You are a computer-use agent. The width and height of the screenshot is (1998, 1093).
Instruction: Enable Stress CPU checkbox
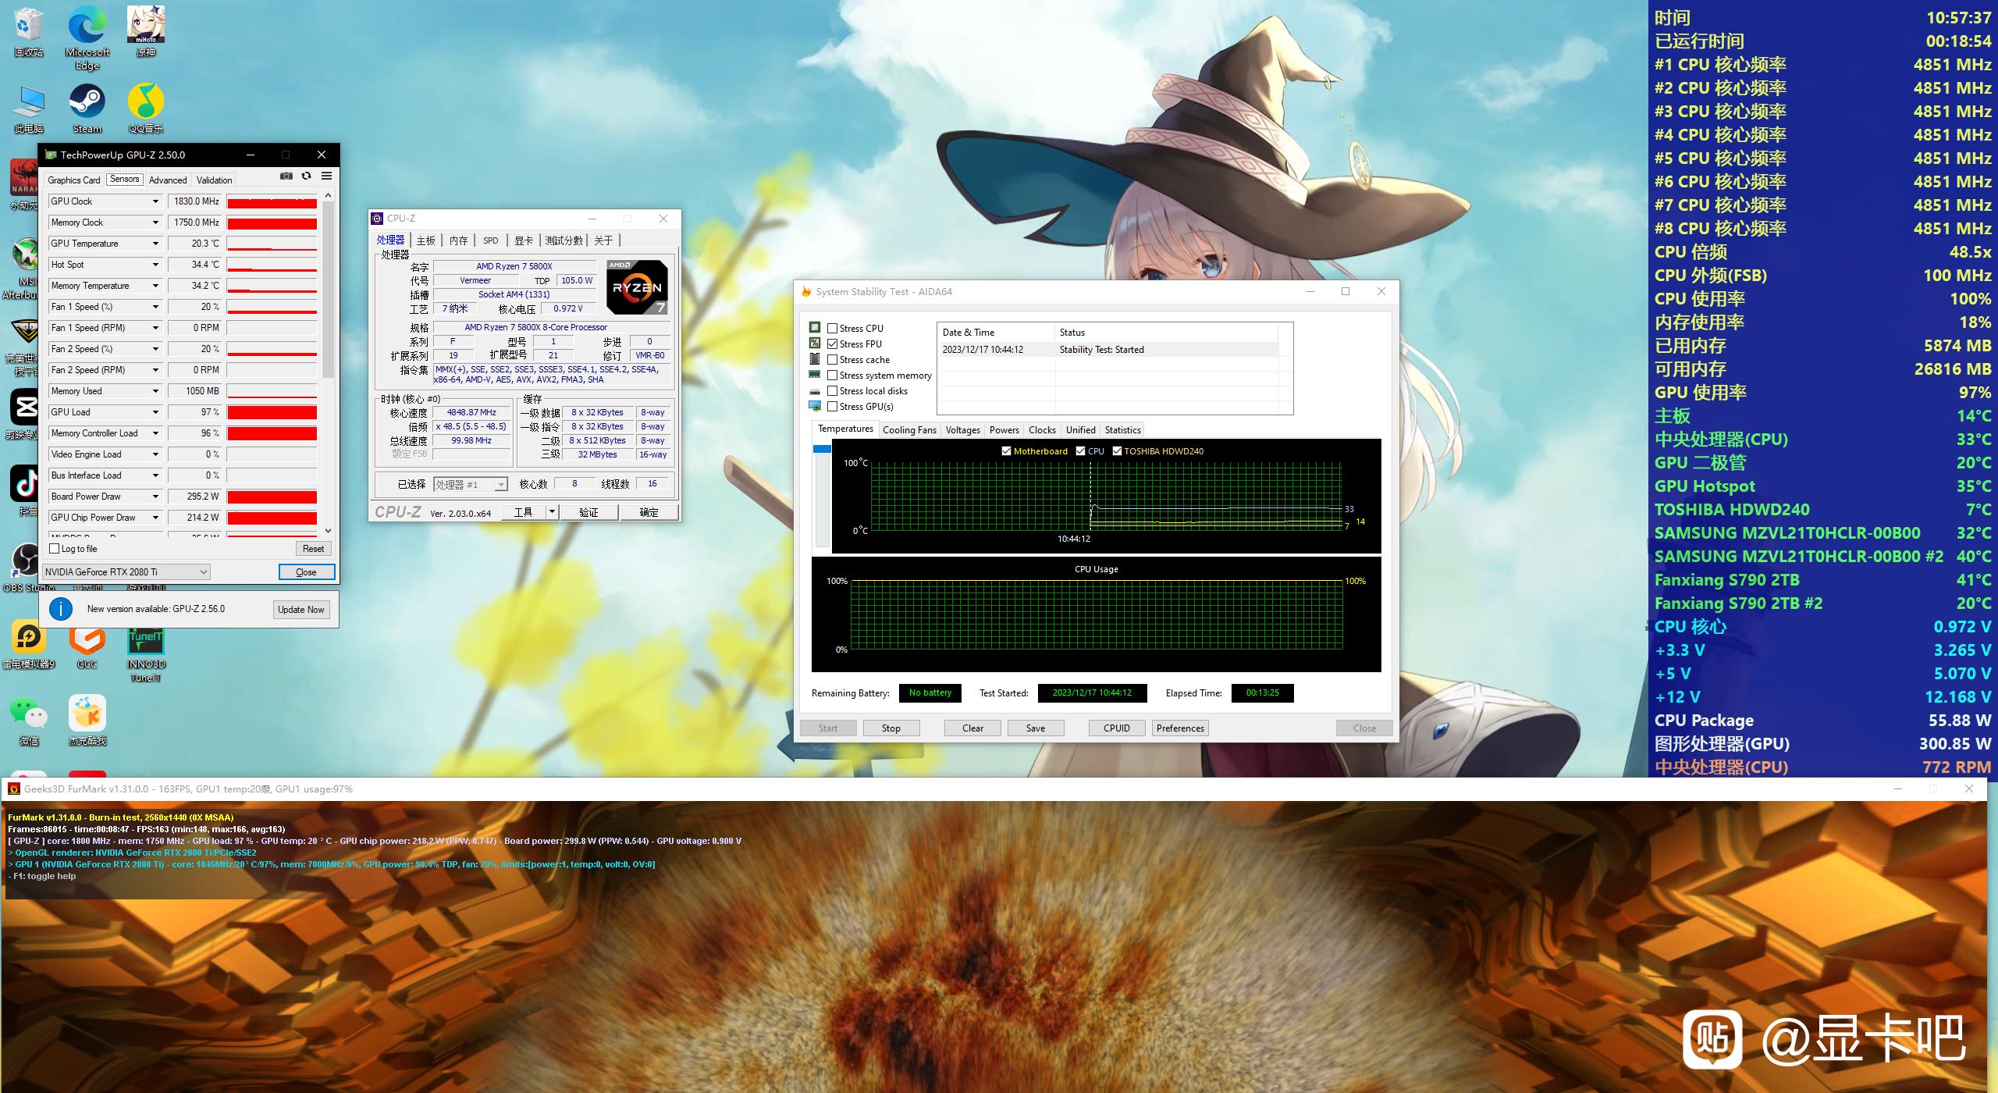[x=833, y=329]
